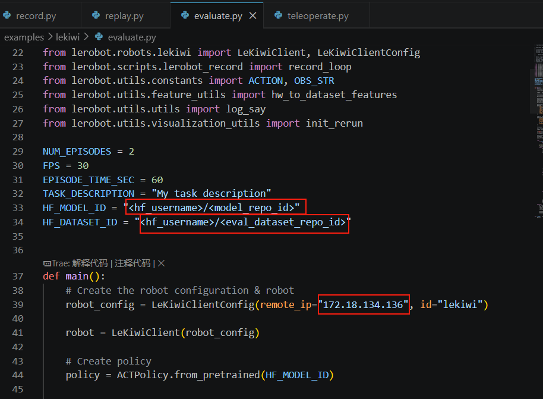Click record_loop import on line 23
The height and width of the screenshot is (399, 543).
click(x=320, y=67)
